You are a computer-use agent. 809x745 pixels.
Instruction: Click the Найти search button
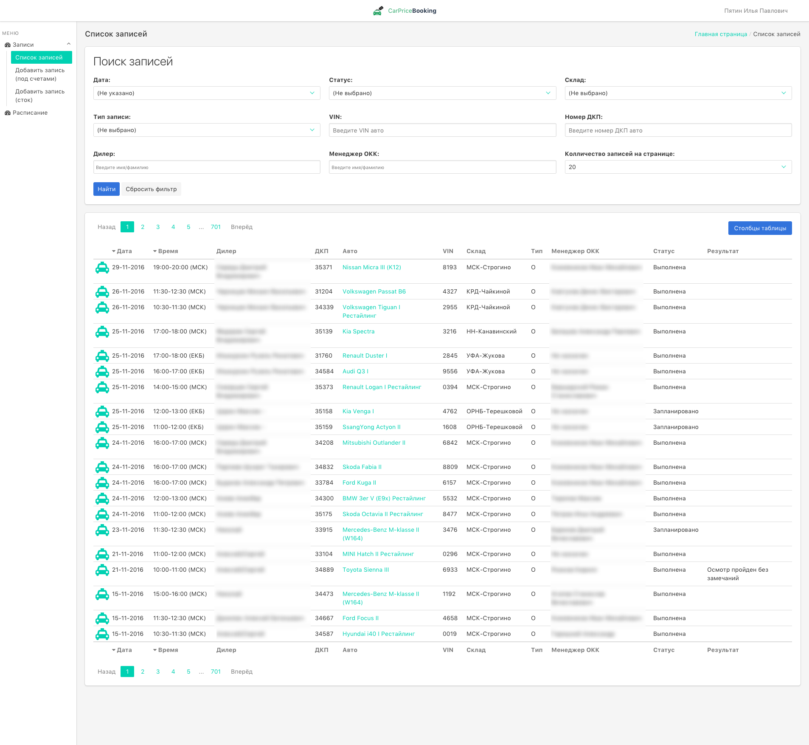pyautogui.click(x=107, y=189)
